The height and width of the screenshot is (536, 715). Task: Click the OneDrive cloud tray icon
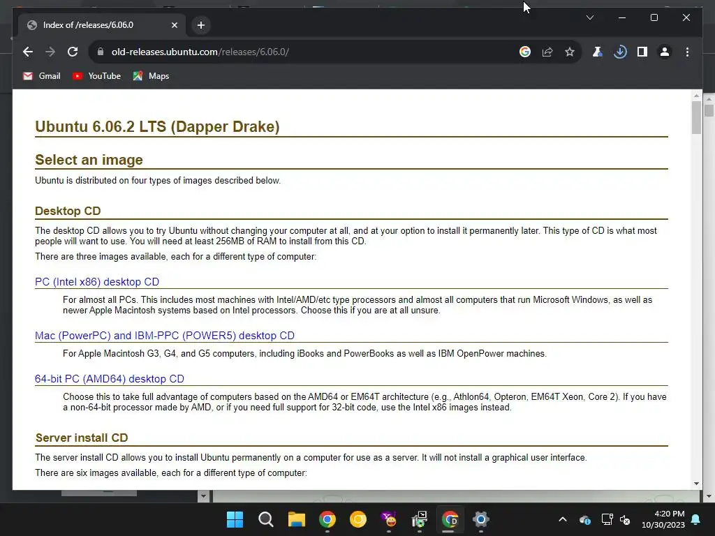click(585, 519)
